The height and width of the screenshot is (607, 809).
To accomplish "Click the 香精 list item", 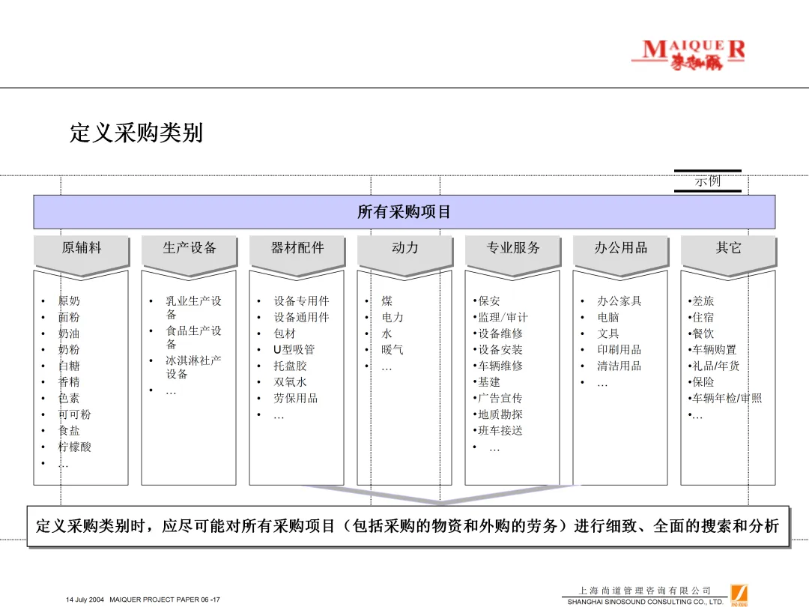I will (69, 382).
